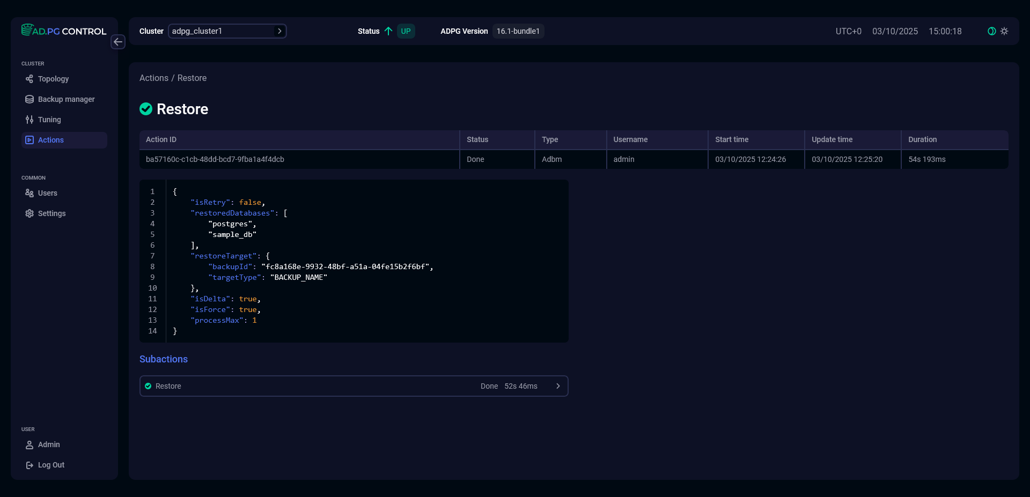Expand the Restore subaction with its chevron
This screenshot has height=497, width=1030.
[x=558, y=385]
